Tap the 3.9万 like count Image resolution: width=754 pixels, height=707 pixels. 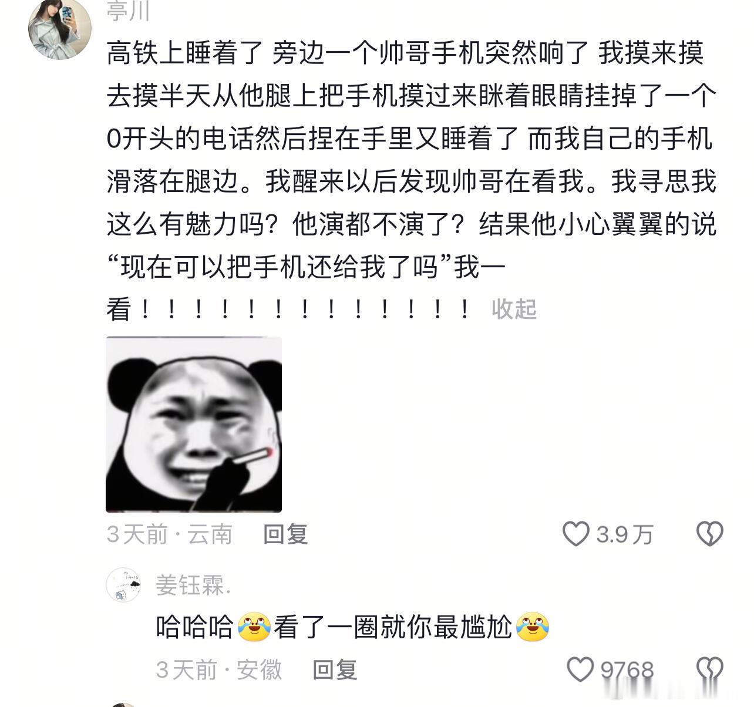coord(625,534)
